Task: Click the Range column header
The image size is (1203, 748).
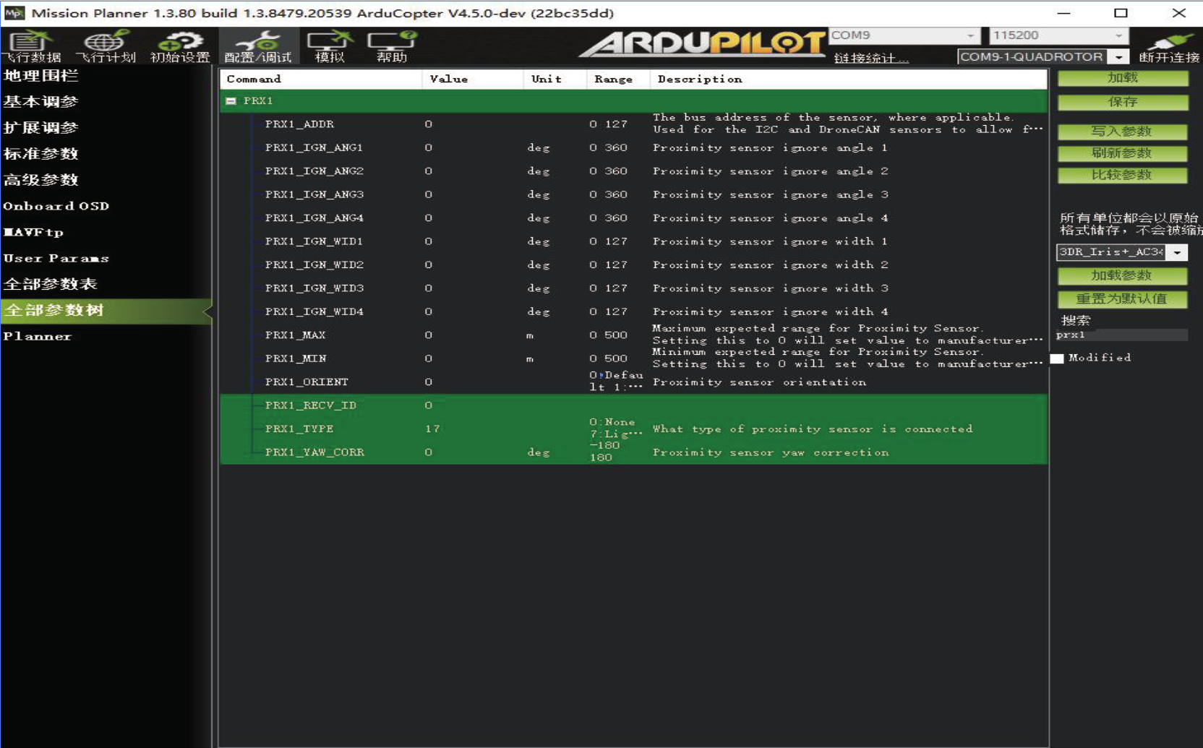Action: pos(619,79)
